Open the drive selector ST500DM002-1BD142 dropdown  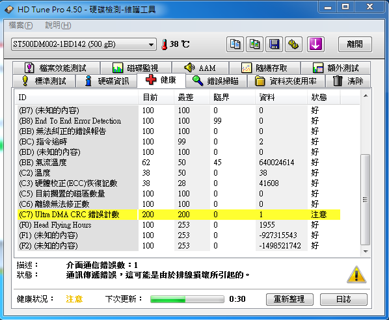pyautogui.click(x=84, y=44)
